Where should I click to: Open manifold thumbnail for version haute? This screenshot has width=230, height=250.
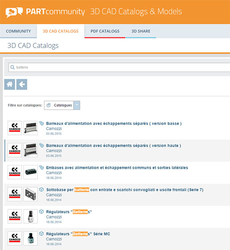tap(31, 150)
